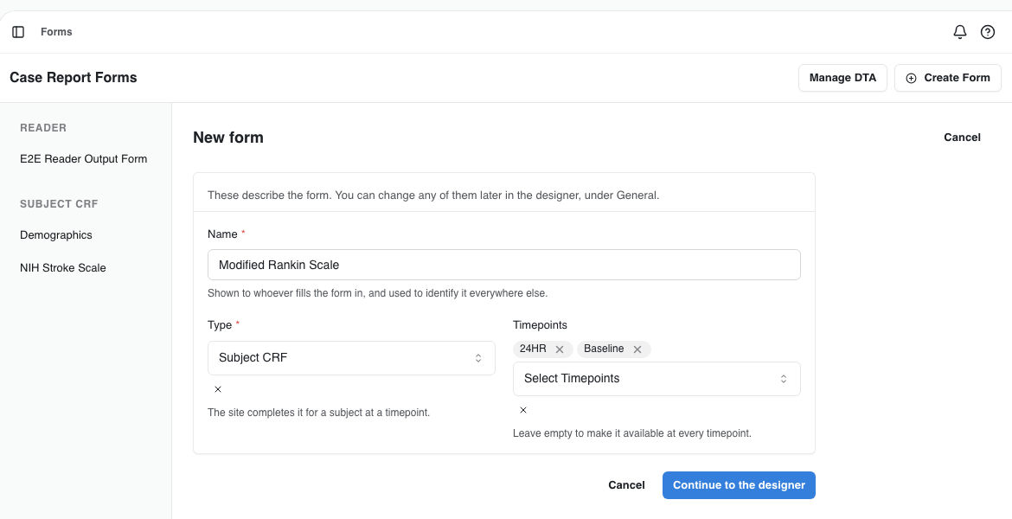Open NIH Stroke Scale form
This screenshot has height=519, width=1012.
(62, 267)
